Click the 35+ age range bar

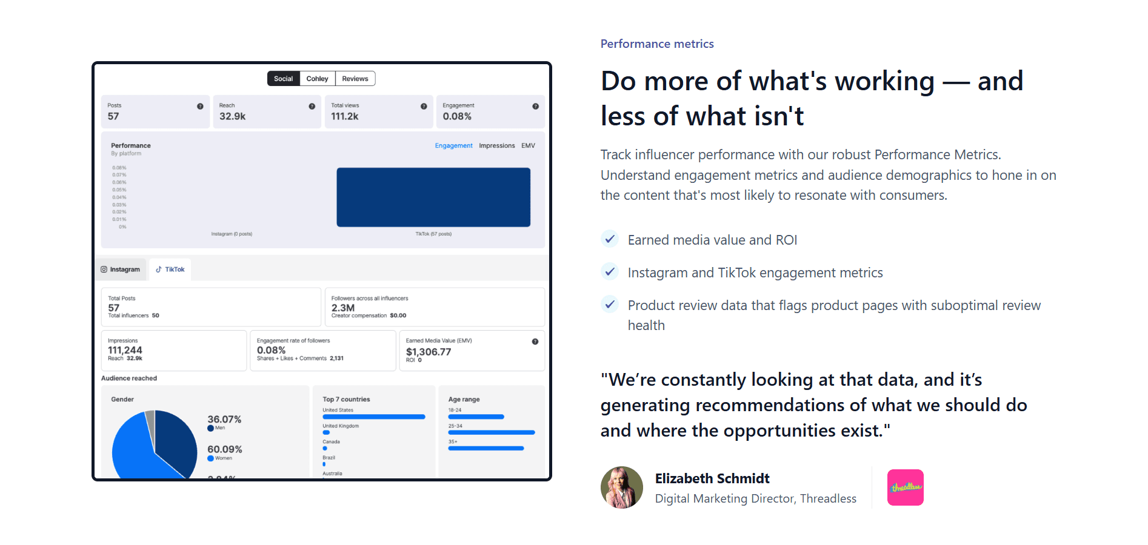(x=486, y=448)
